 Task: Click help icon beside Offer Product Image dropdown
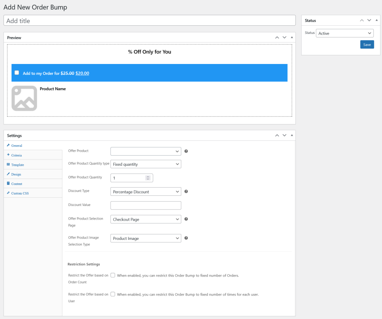click(x=186, y=238)
